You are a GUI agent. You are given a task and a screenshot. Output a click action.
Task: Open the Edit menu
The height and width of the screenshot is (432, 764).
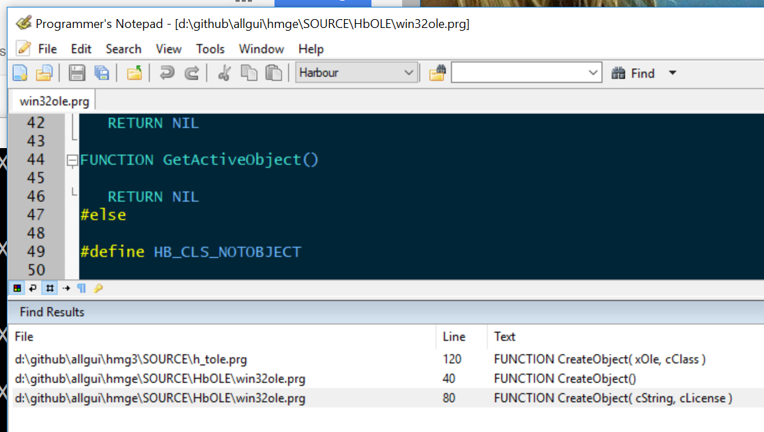81,49
